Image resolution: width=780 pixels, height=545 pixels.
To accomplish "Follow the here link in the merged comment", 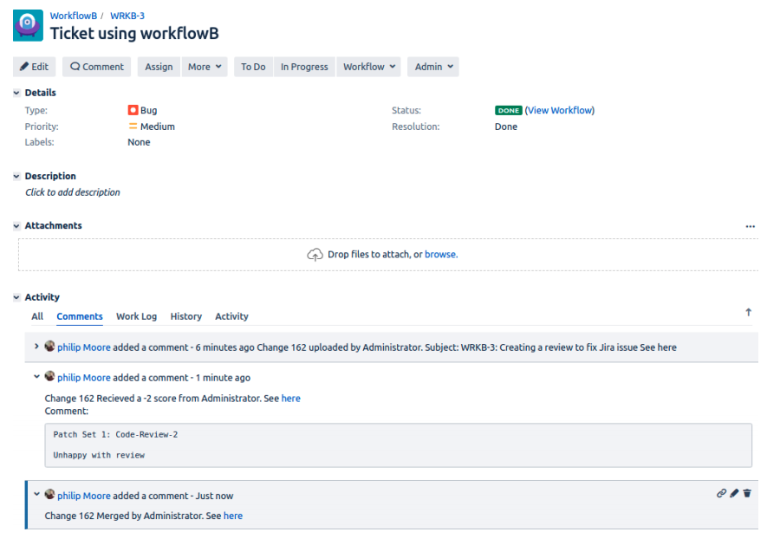I will (x=232, y=515).
